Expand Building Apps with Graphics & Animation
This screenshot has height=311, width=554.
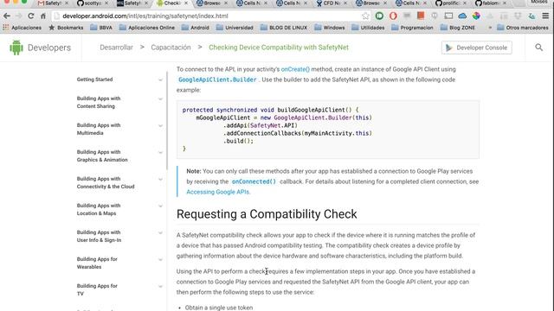point(160,152)
